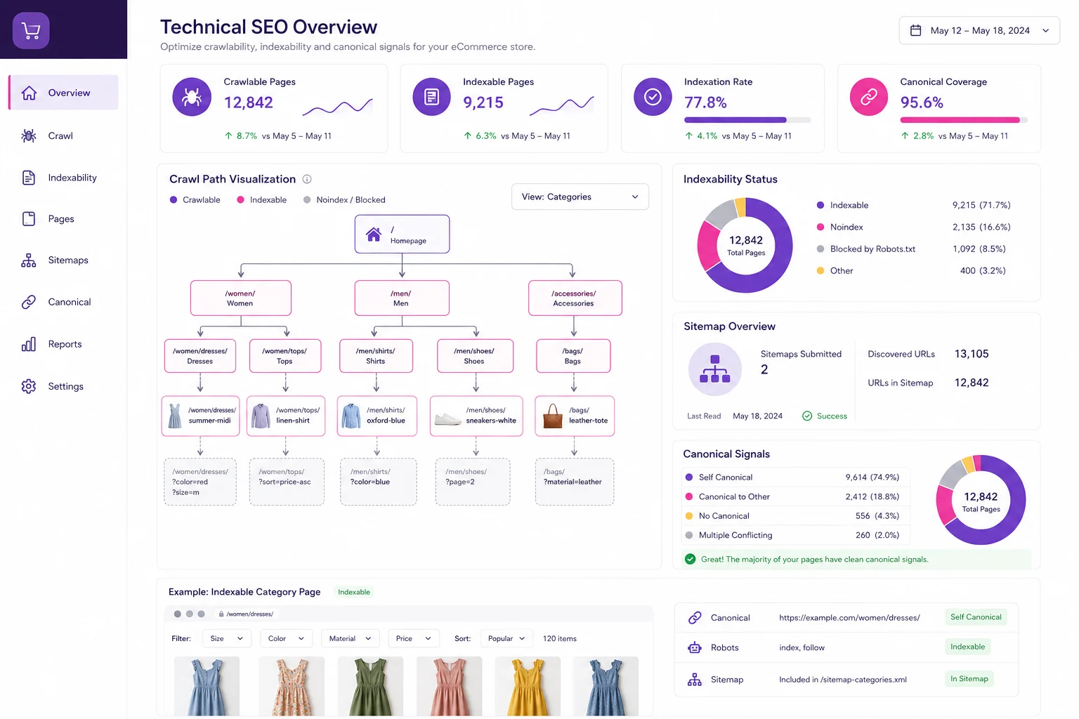
Task: Click the Crawlable Pages spider icon
Action: [x=192, y=97]
